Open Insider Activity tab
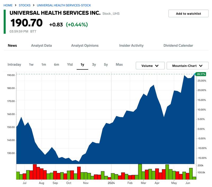Screen dimensions: 212x187 point(131,46)
